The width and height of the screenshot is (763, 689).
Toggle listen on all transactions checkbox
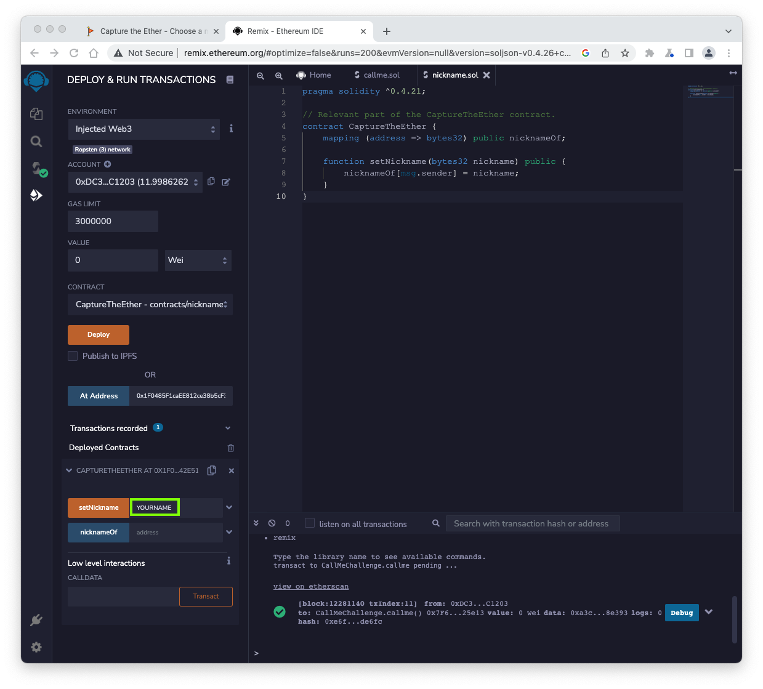pyautogui.click(x=310, y=523)
